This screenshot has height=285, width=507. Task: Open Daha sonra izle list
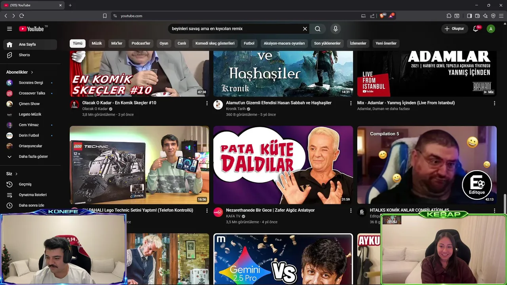[30, 205]
